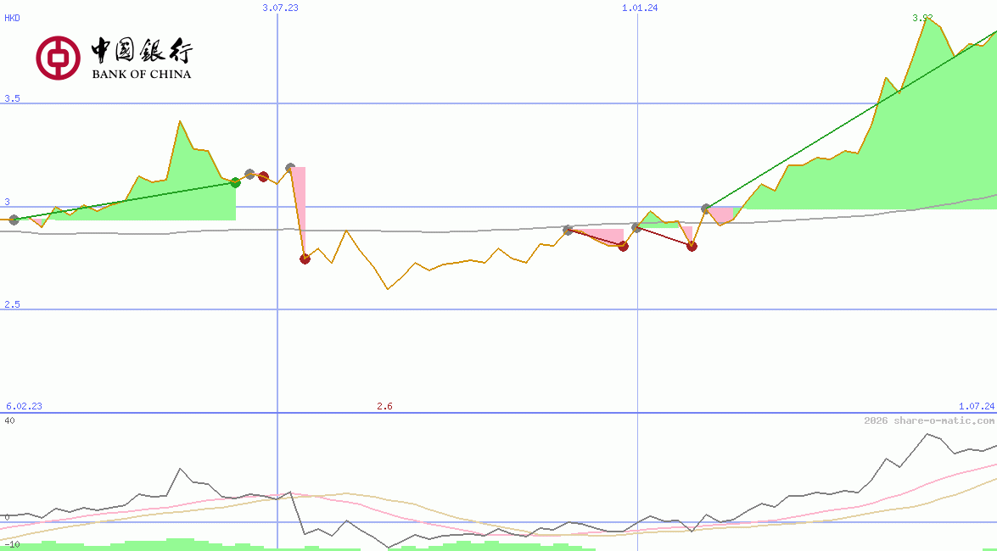Click the rightmost dark-red short exit marker
The image size is (997, 551).
692,247
